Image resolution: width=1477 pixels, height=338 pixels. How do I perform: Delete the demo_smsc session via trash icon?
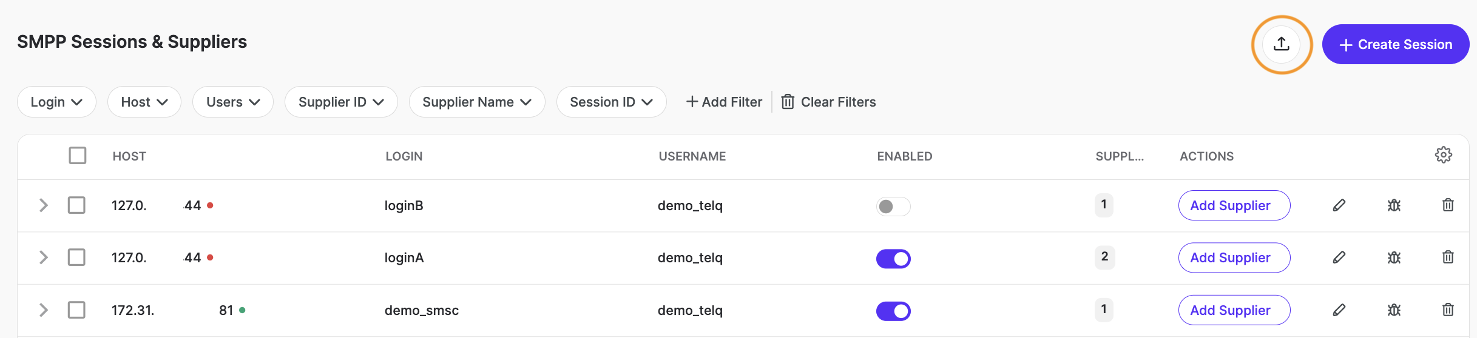tap(1448, 310)
